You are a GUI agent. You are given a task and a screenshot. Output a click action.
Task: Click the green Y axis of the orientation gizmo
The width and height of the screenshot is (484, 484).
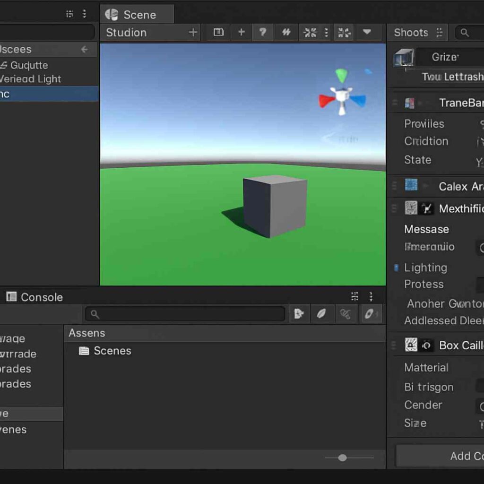[x=341, y=75]
